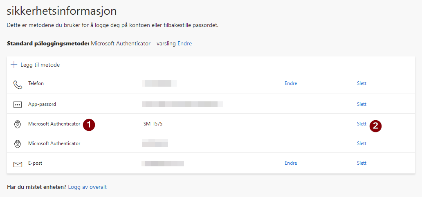Change the default sign-in method via Endre
The image size is (422, 197).
click(x=184, y=43)
